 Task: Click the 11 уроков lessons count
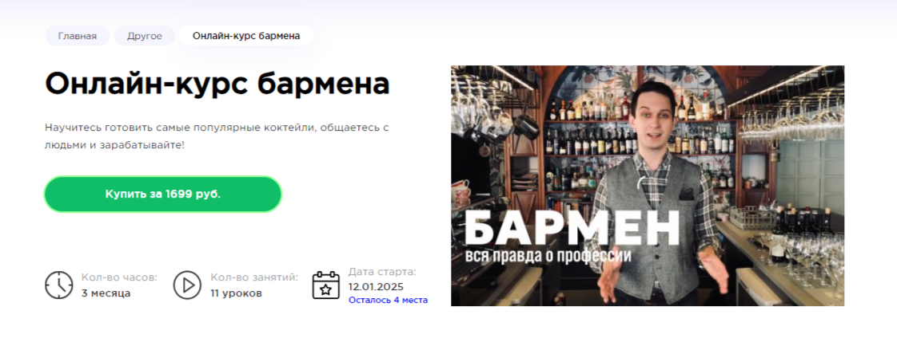pos(237,293)
